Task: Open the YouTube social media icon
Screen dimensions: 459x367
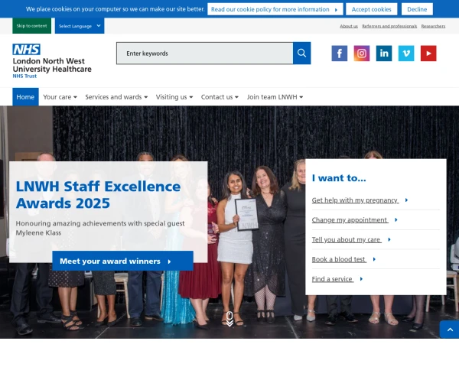Action: (428, 54)
